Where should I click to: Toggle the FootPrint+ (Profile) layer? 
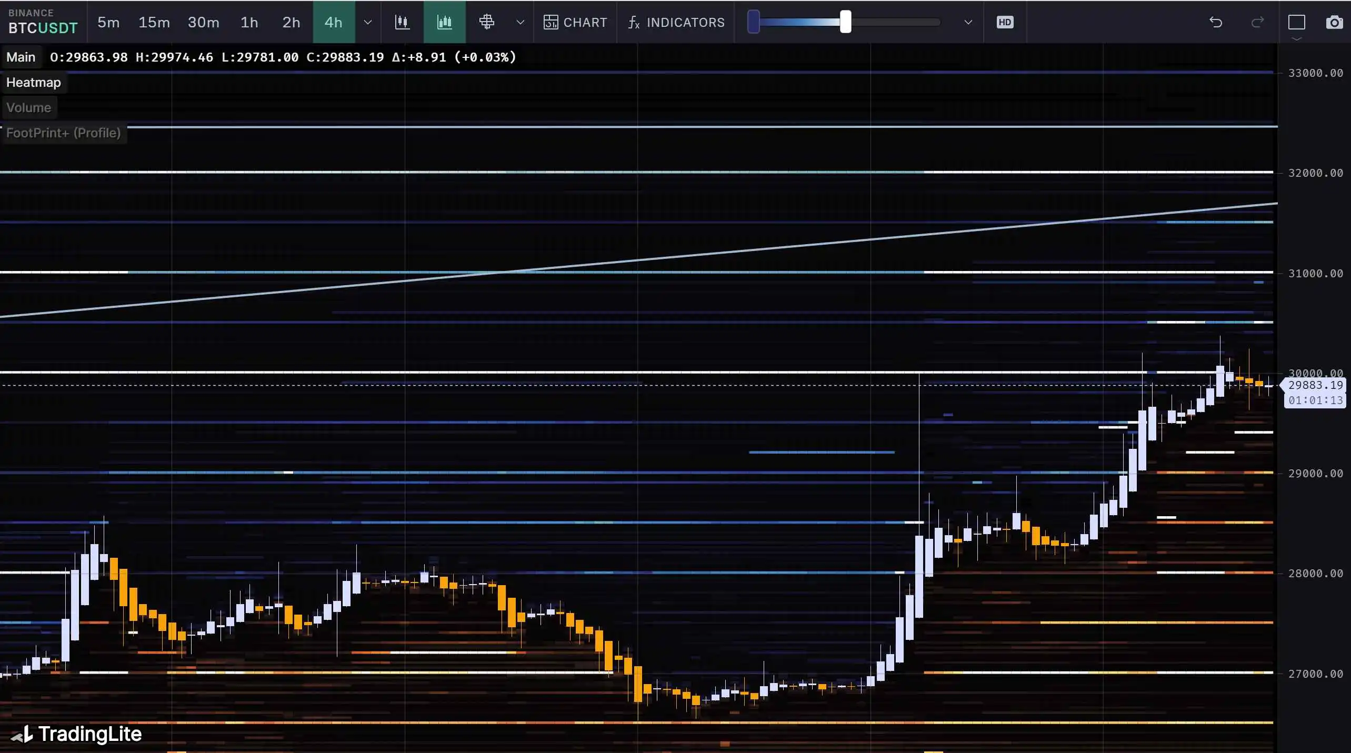(64, 133)
